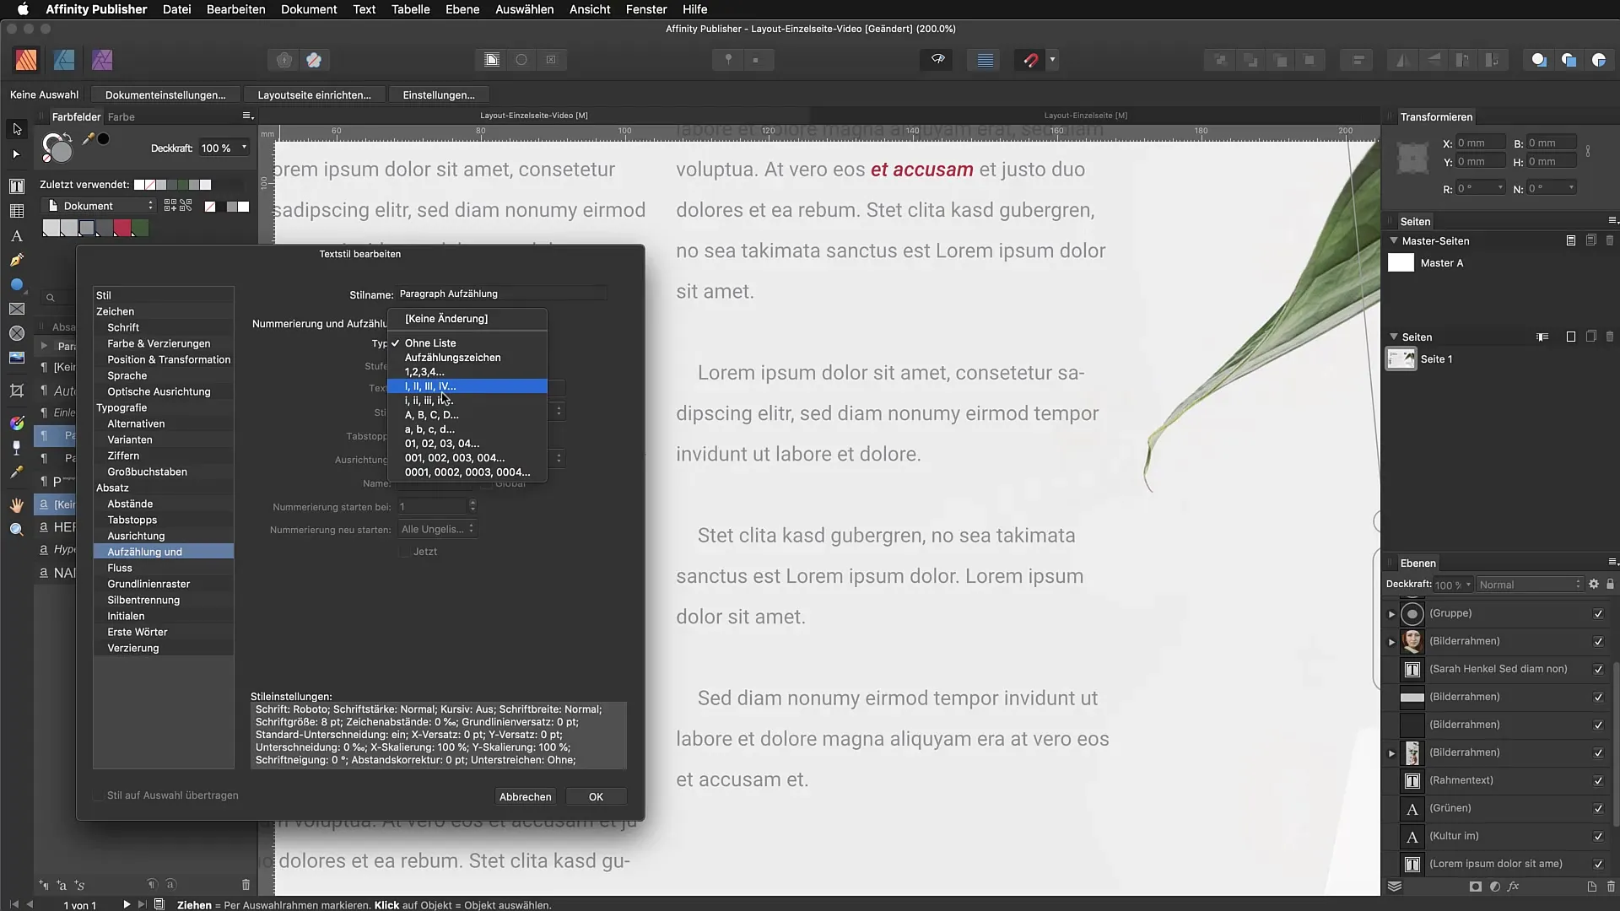
Task: Choose 'Aufzählungszeichen' list type
Action: point(467,358)
